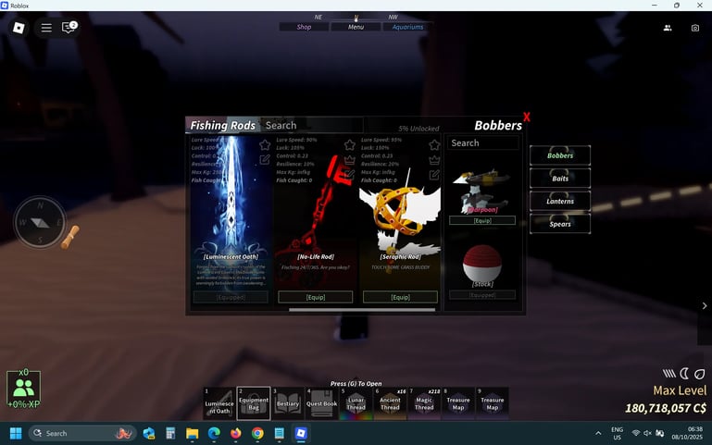The height and width of the screenshot is (445, 712).
Task: Equip the Seraphic Rod
Action: coord(400,297)
